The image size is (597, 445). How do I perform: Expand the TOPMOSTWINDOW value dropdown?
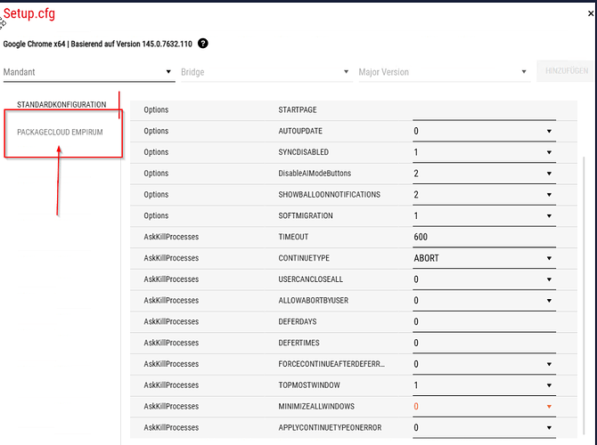(483, 385)
